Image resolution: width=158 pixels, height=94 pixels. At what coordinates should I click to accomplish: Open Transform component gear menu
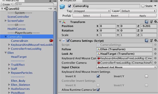click(x=156, y=22)
